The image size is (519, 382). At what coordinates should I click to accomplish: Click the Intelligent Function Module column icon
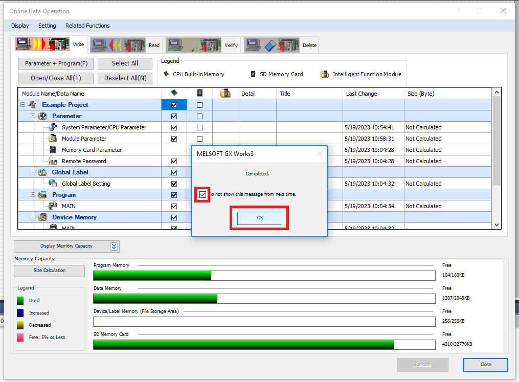point(225,94)
